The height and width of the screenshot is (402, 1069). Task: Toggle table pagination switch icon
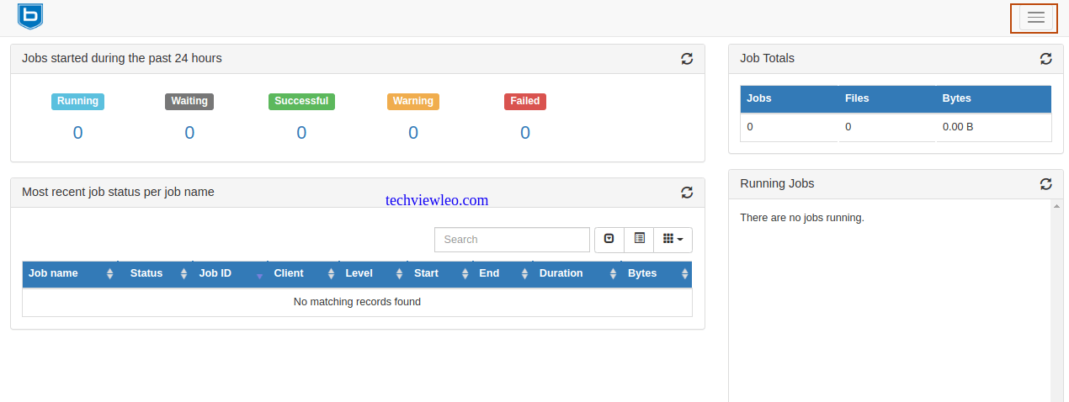tap(609, 240)
